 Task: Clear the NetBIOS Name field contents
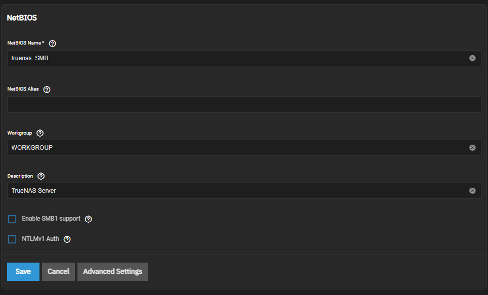pyautogui.click(x=472, y=58)
